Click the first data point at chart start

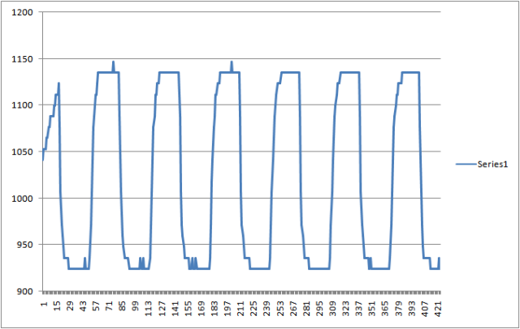point(43,160)
